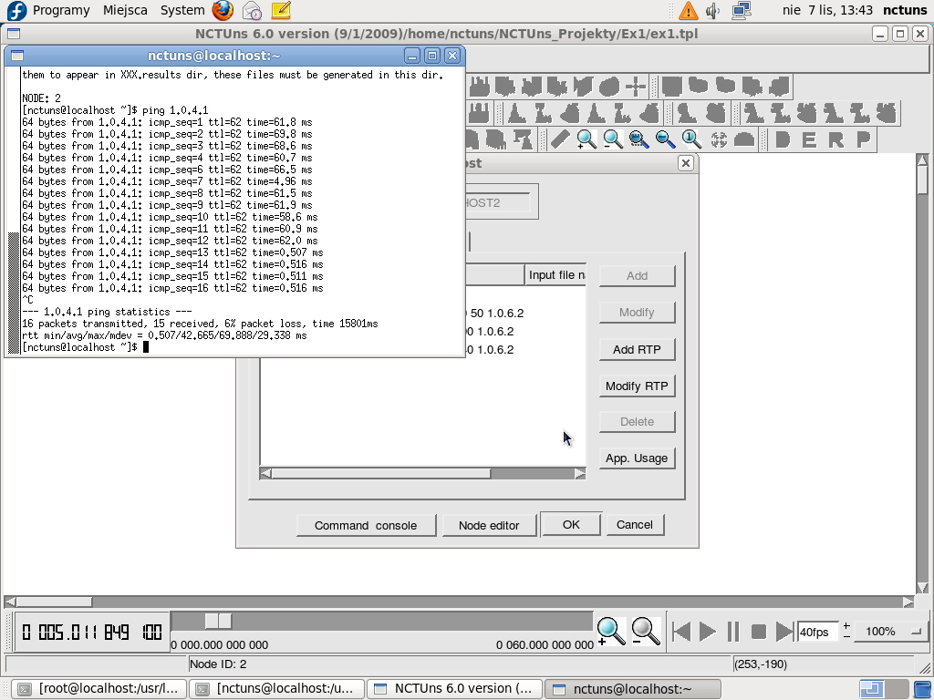Viewport: 934px width, 700px height.
Task: Reset zoom with the magnifier labeled 1
Action: tap(691, 139)
